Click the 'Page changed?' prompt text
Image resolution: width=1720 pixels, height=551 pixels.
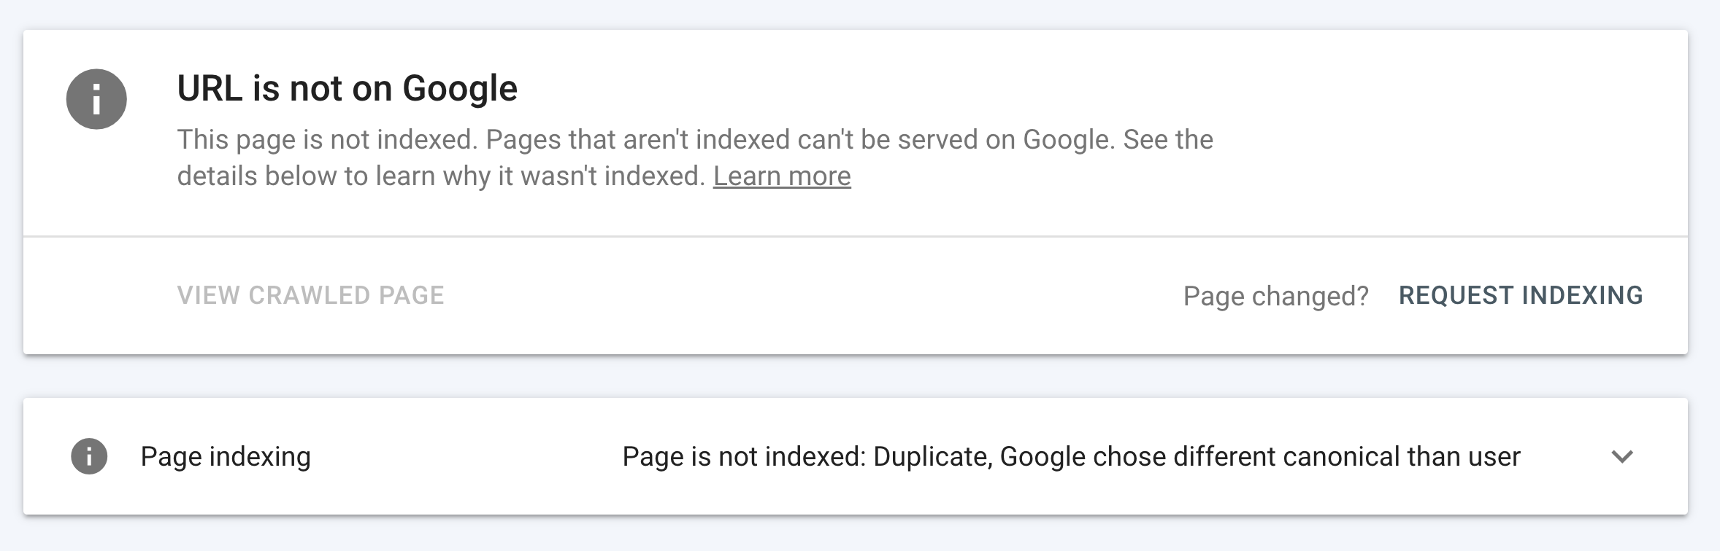pos(1275,296)
